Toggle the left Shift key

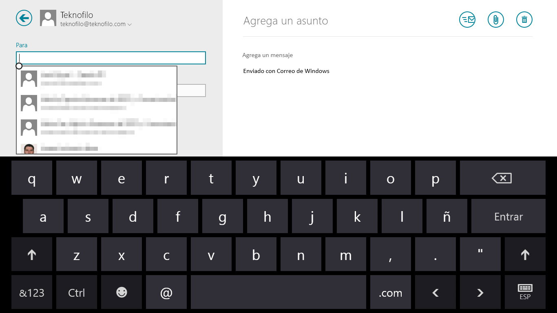pyautogui.click(x=32, y=254)
